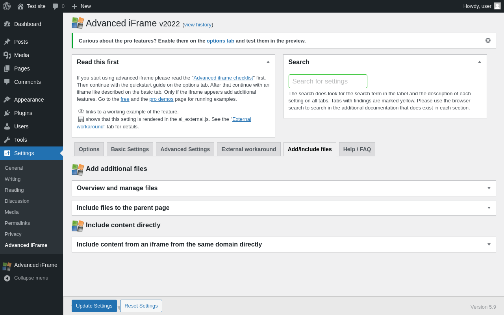Collapse the Search panel arrow
This screenshot has width=504, height=315.
pos(480,62)
